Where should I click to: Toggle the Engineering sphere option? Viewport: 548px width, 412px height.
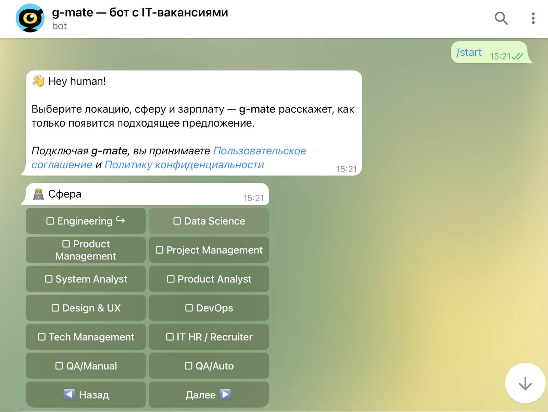86,221
